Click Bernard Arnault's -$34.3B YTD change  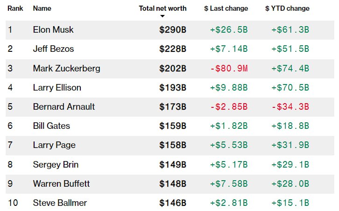[290, 107]
